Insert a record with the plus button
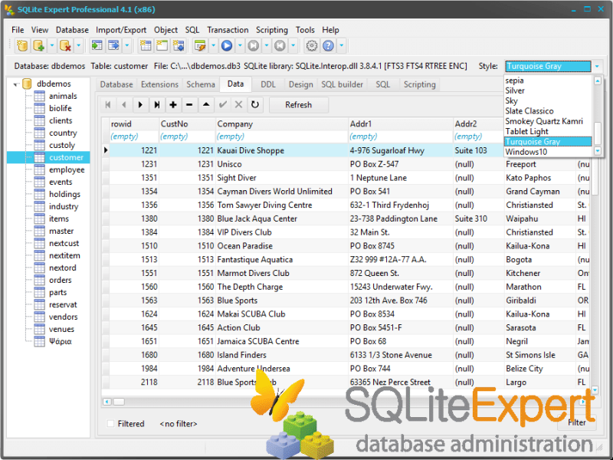 [173, 105]
